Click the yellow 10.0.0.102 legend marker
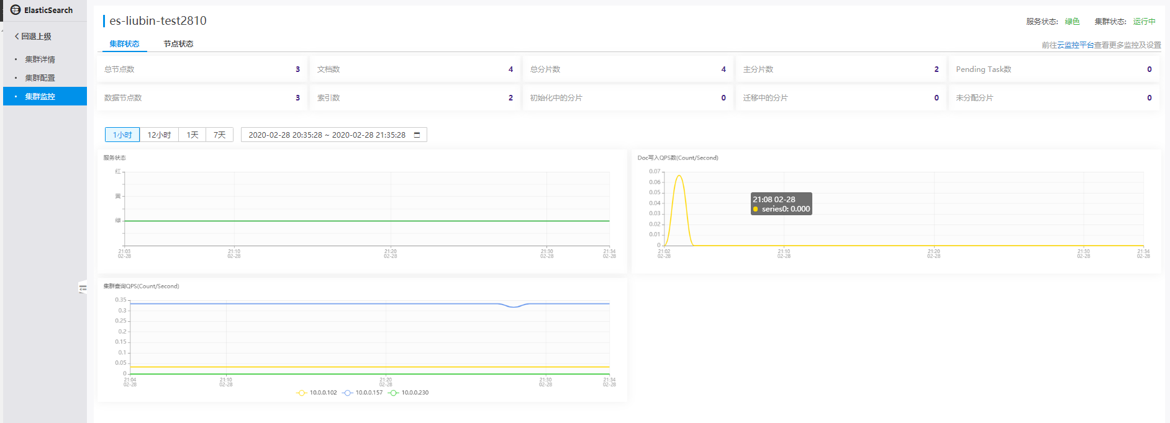 click(x=302, y=393)
